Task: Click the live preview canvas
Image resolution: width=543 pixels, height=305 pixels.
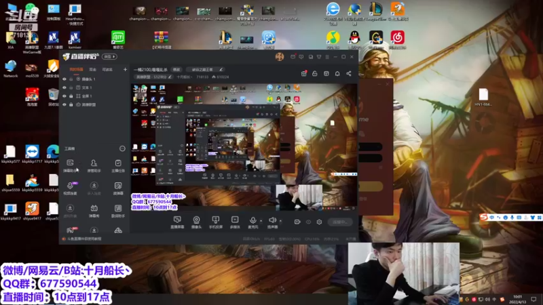Action: (244, 147)
